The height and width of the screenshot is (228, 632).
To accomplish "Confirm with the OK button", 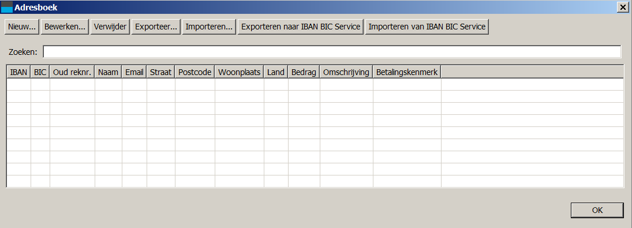I will (597, 210).
